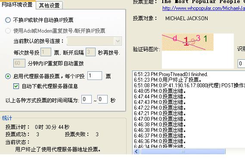
Task: Select the 不换IP或软件自动换IP投票 radio option
Action: 8,20
